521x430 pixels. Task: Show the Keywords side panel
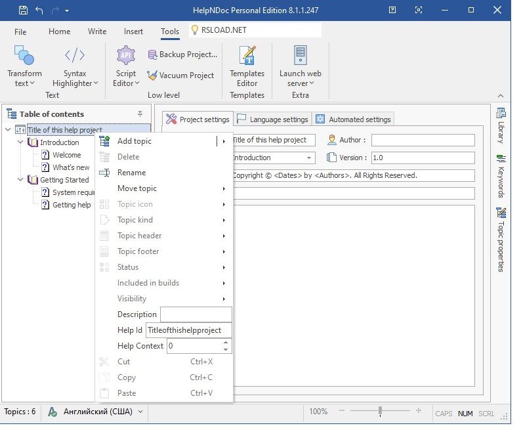click(x=501, y=176)
